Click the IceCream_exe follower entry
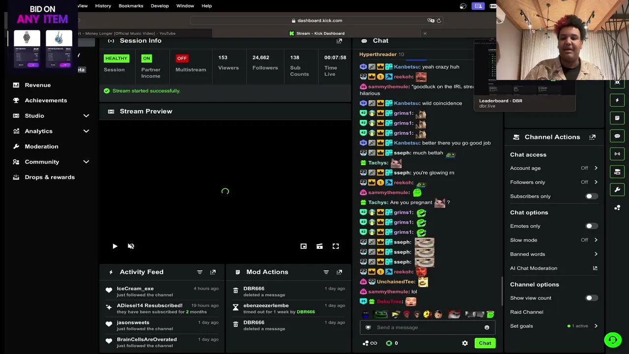The height and width of the screenshot is (354, 629). tap(162, 292)
